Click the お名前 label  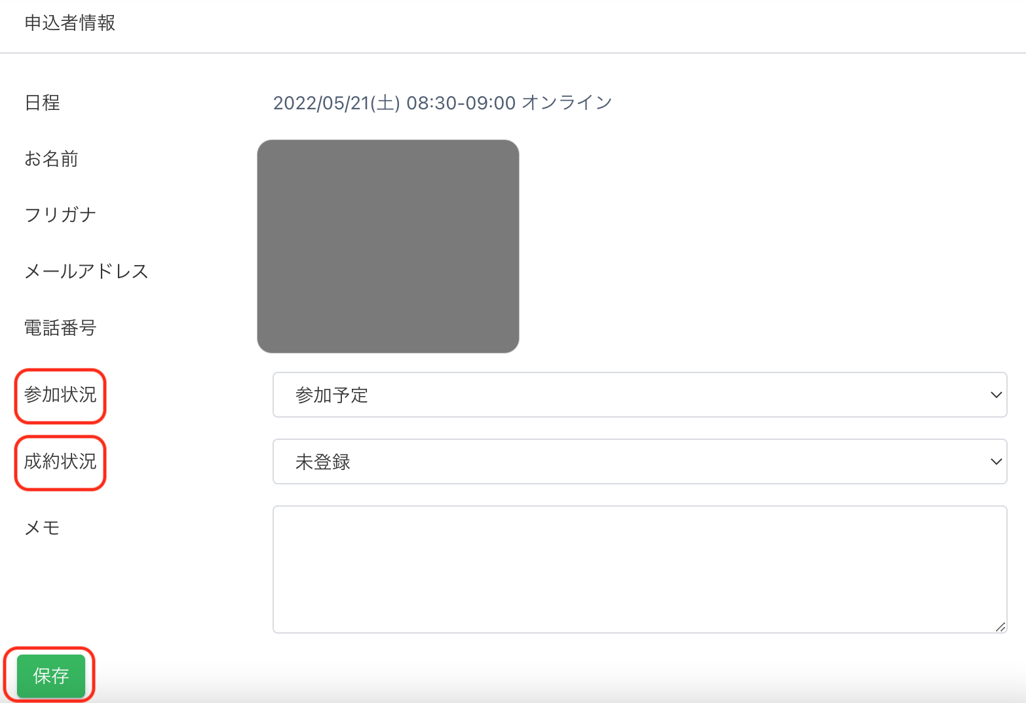[51, 159]
